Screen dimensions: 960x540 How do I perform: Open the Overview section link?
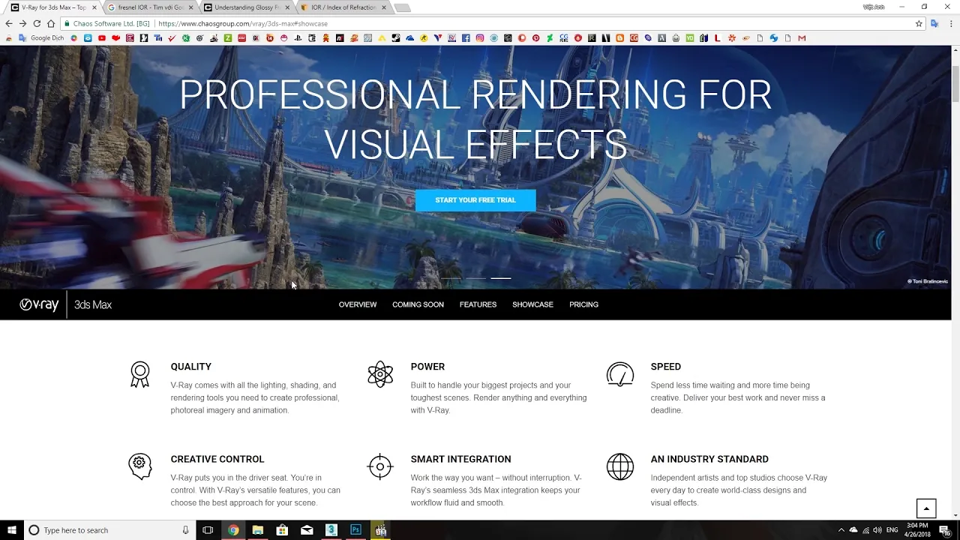(358, 304)
